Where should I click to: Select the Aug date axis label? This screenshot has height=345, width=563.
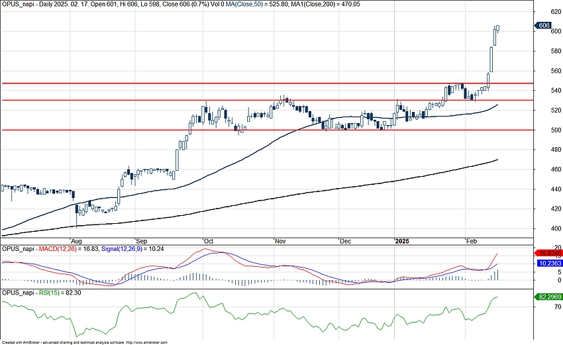pos(76,241)
